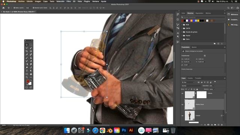The image size is (240, 135).
Task: Open the layer blend mode Normal dropdown
Action: coord(192,86)
